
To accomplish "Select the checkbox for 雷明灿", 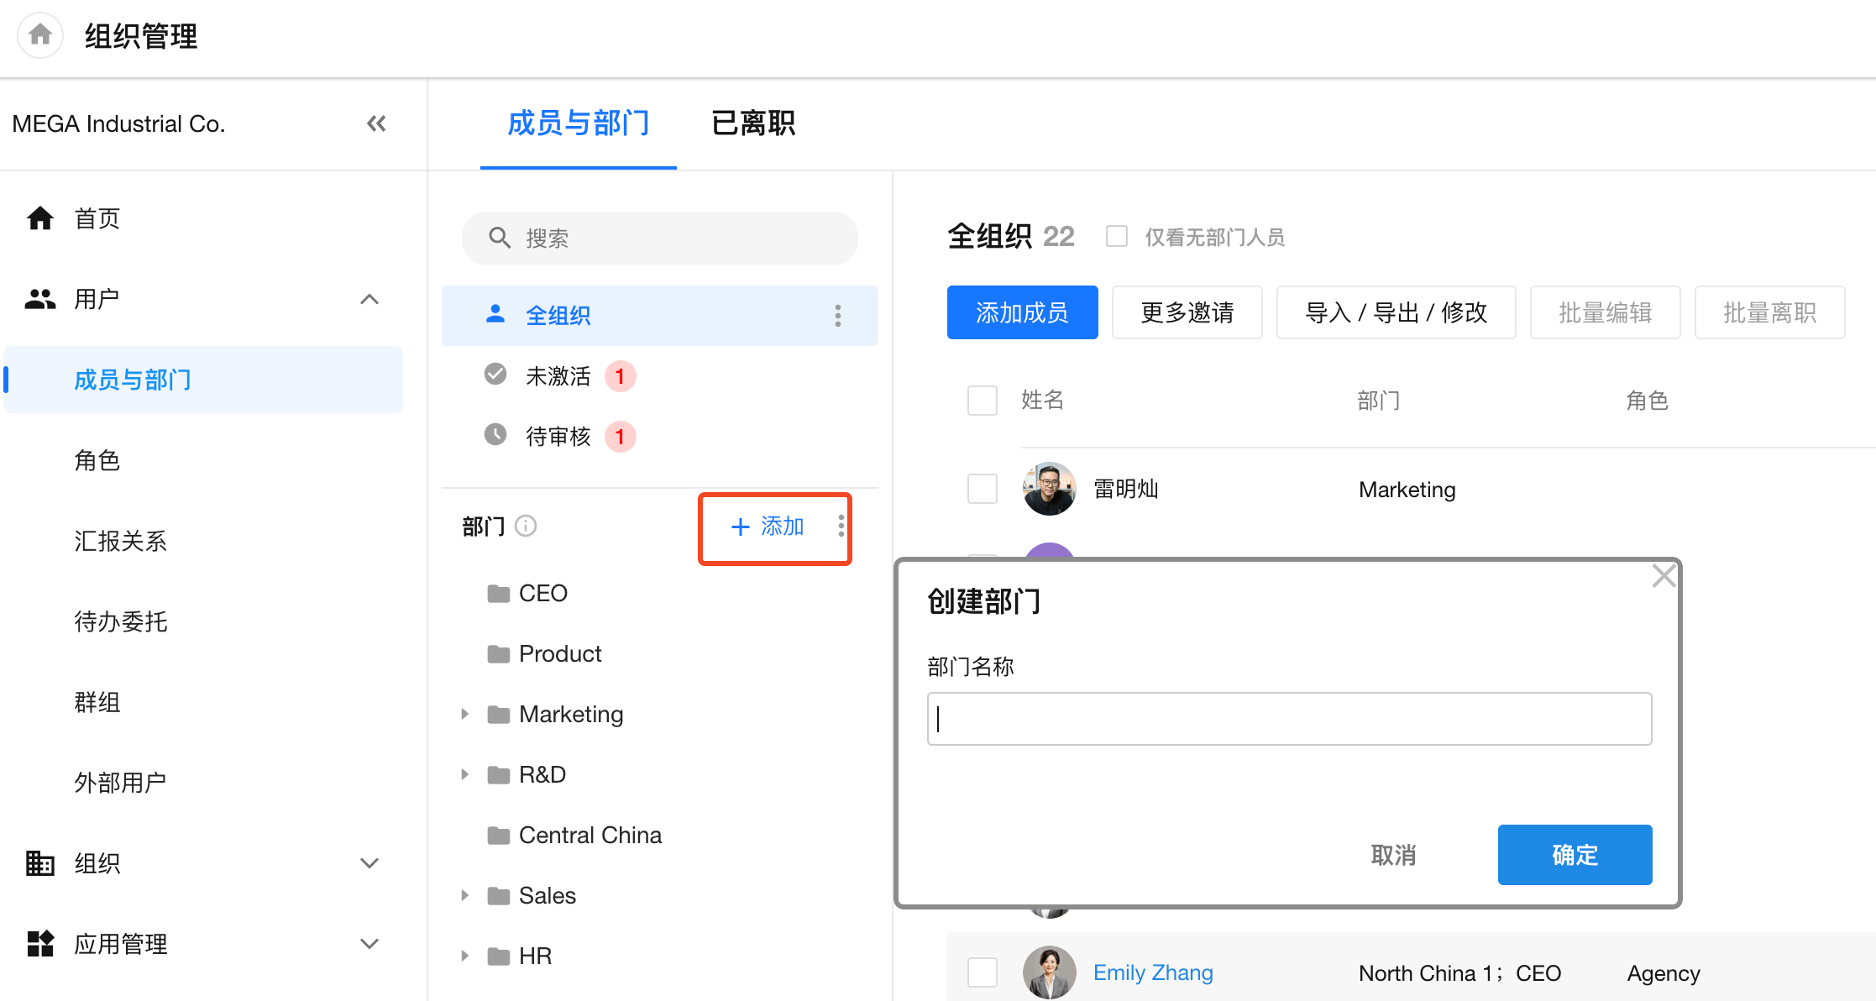I will click(x=983, y=489).
